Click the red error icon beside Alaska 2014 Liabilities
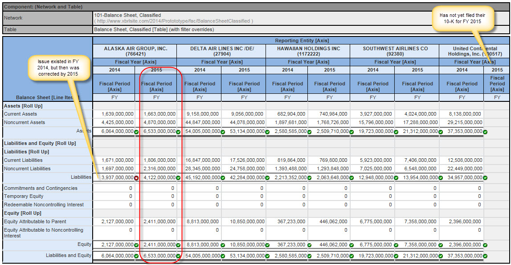 136,178
